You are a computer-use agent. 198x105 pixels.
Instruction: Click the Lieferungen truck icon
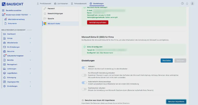click(4, 69)
